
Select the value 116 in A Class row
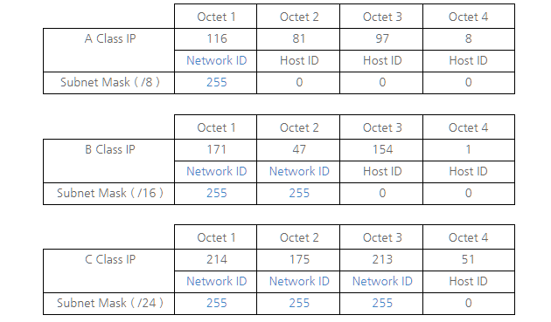pyautogui.click(x=217, y=38)
